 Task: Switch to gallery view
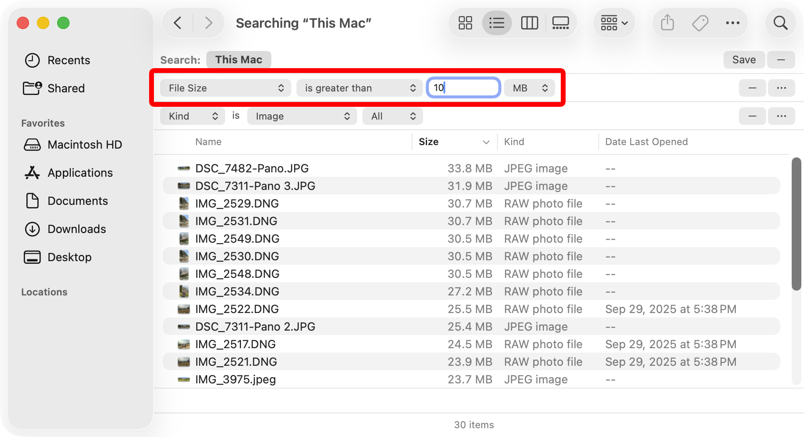(x=560, y=23)
